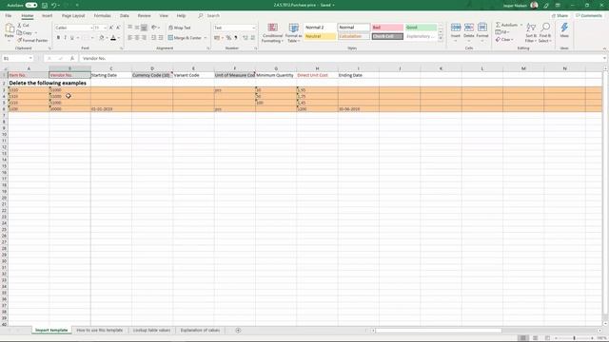
Task: Open the Fill dropdown
Action: click(x=502, y=32)
